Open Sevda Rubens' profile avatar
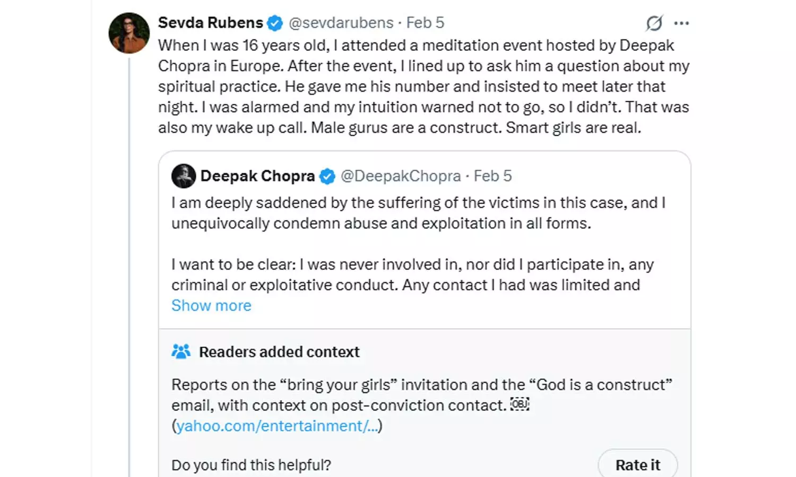Viewport: 796px width, 477px height. click(129, 33)
